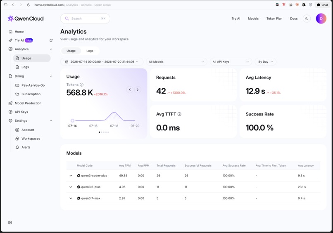This screenshot has width=333, height=233.
Task: Click the Avg Latency column header
Action: coord(306,166)
